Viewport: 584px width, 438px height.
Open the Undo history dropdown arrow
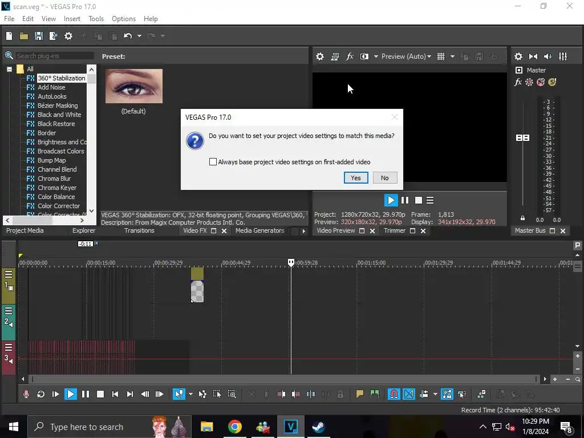click(x=139, y=36)
